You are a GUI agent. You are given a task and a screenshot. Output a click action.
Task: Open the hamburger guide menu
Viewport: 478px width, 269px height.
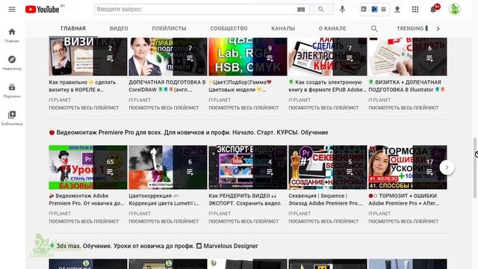(x=12, y=9)
